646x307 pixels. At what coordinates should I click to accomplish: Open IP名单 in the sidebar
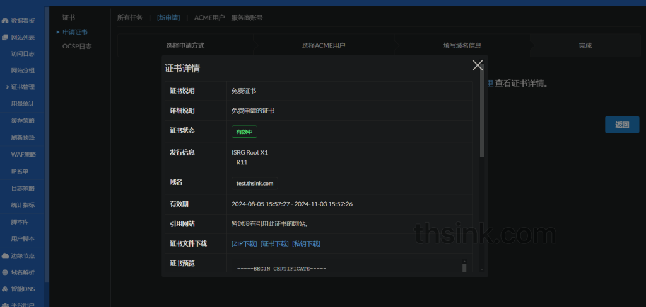tap(20, 171)
